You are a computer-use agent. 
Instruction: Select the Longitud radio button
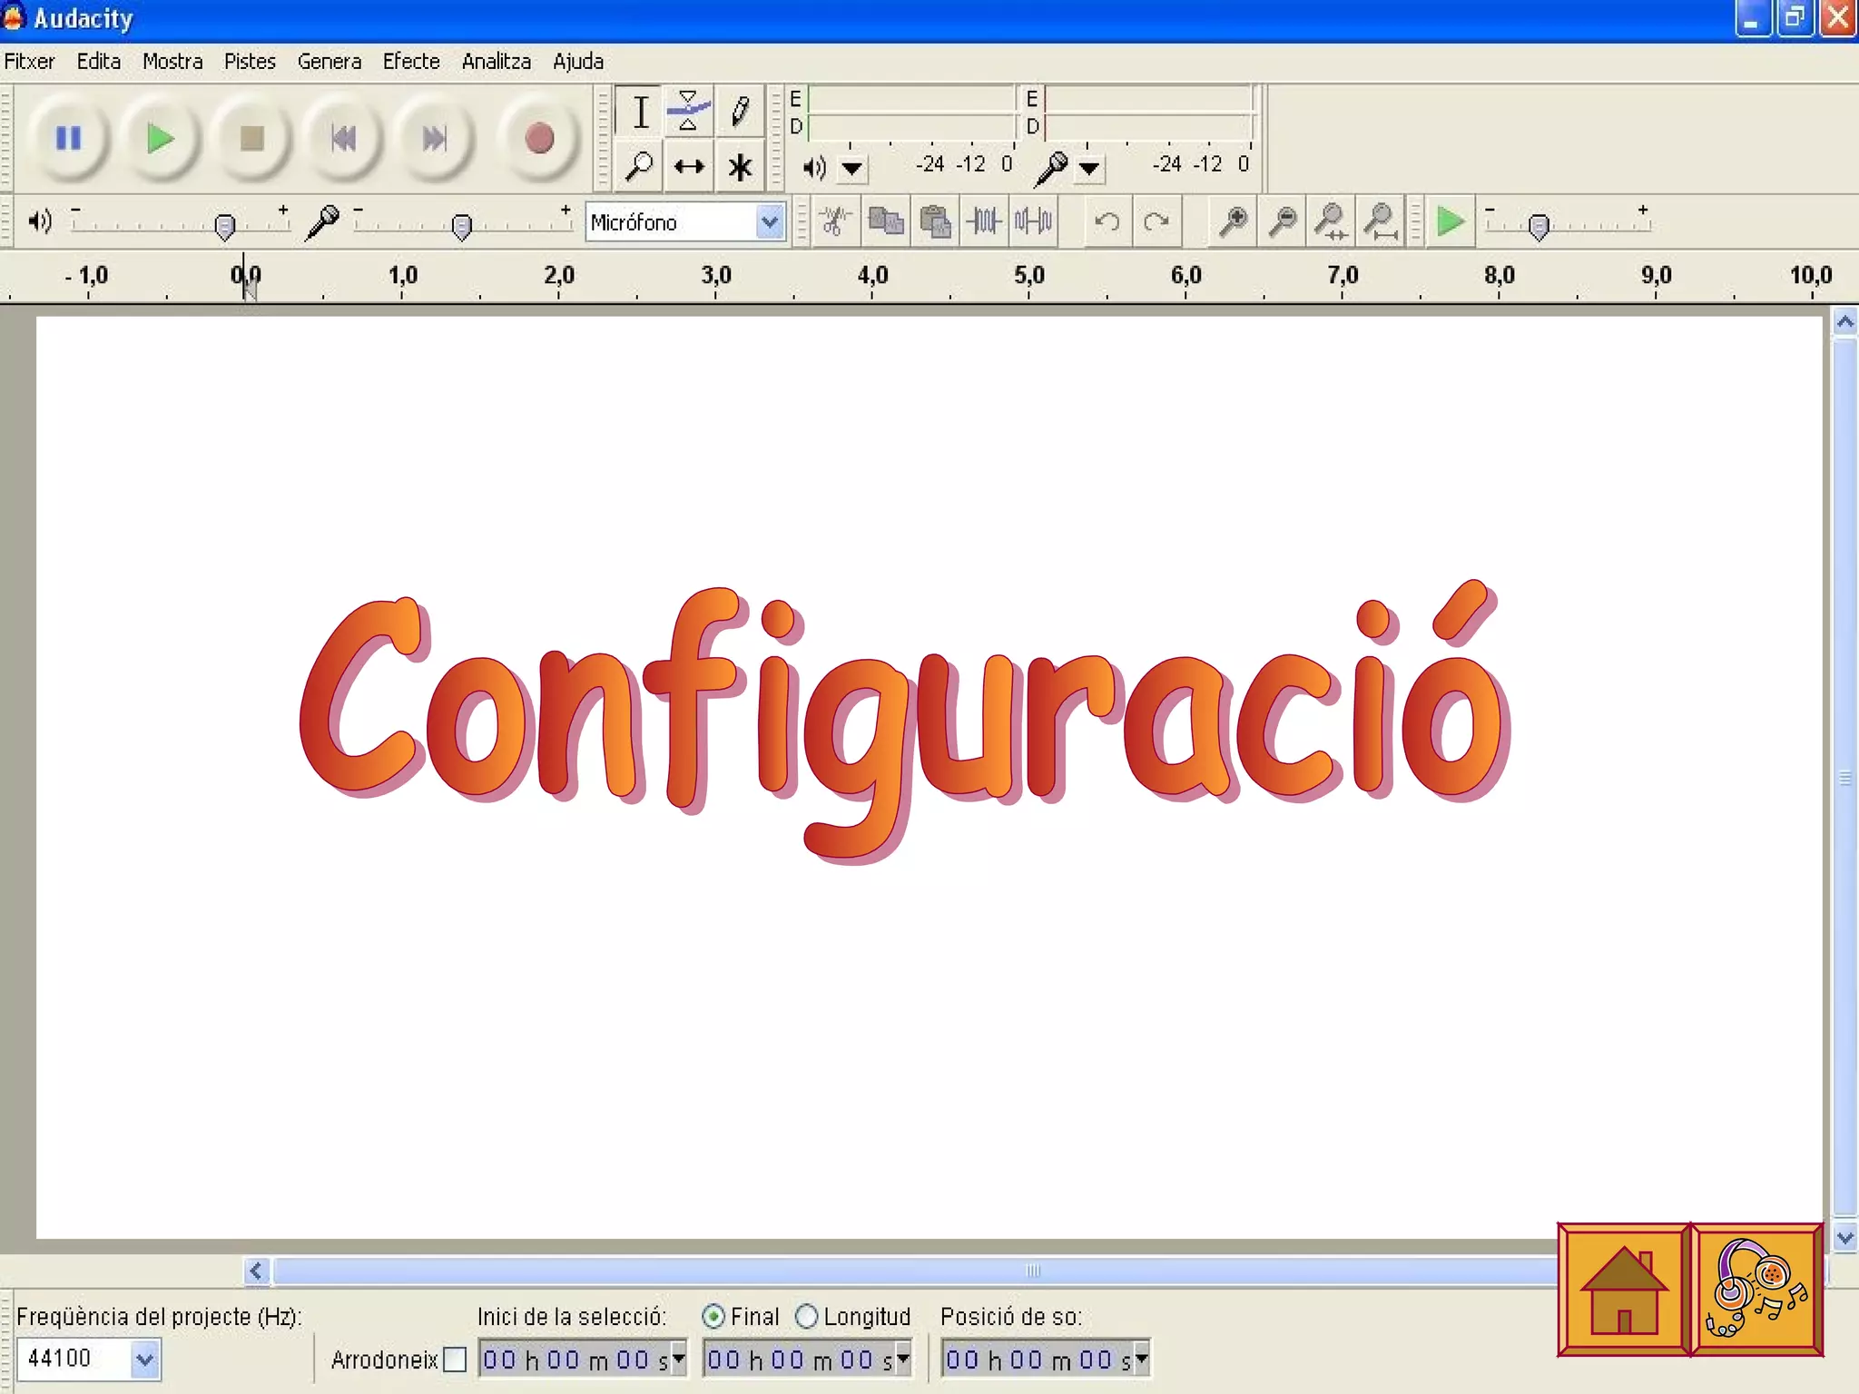pyautogui.click(x=806, y=1316)
